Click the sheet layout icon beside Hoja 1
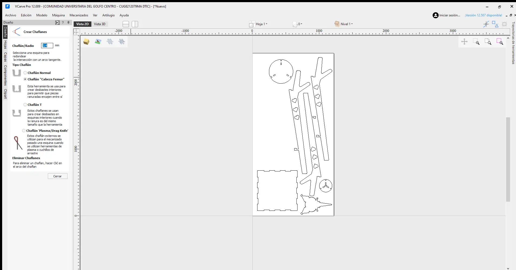This screenshot has height=270, width=516. pyautogui.click(x=252, y=24)
